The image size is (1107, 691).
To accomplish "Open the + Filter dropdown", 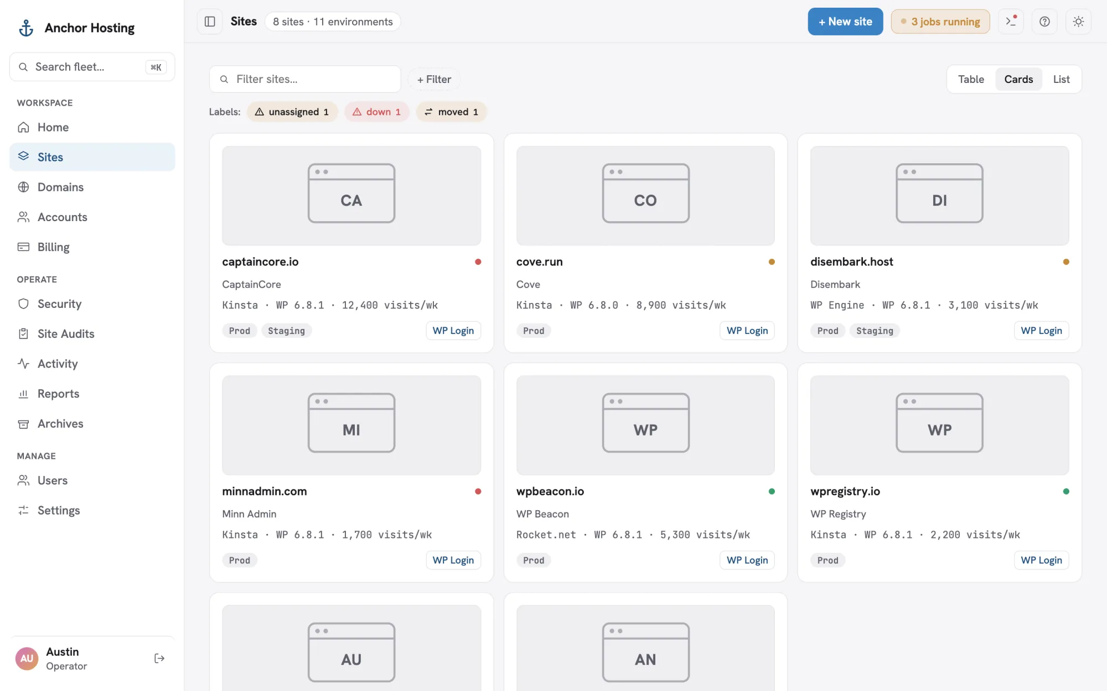I will click(434, 79).
